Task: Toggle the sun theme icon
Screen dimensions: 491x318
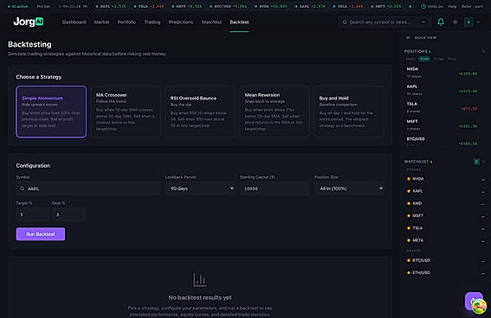Action: (455, 22)
